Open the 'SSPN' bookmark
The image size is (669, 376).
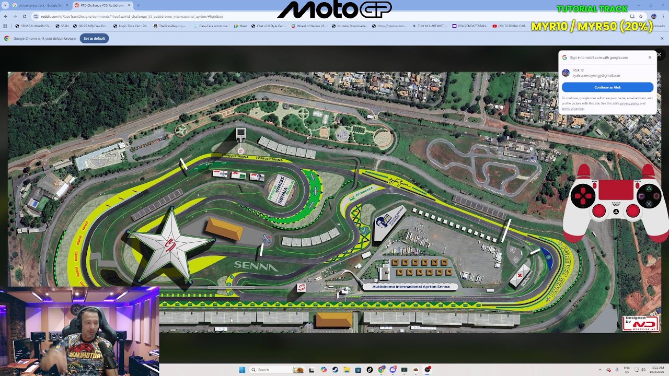click(62, 26)
